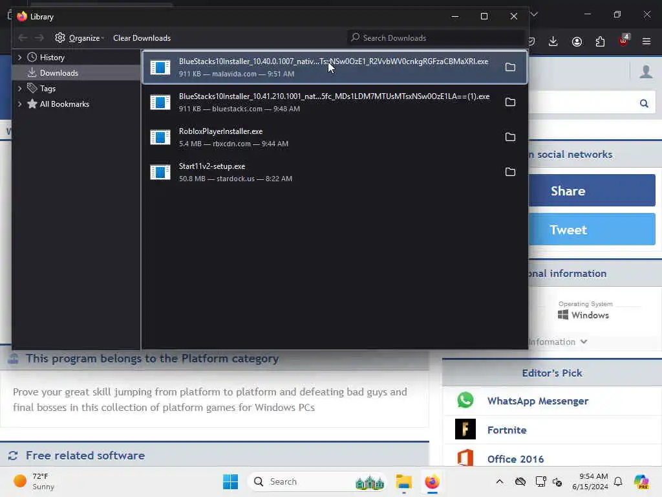
Task: Click forward arrow in Library toolbar
Action: click(x=39, y=38)
